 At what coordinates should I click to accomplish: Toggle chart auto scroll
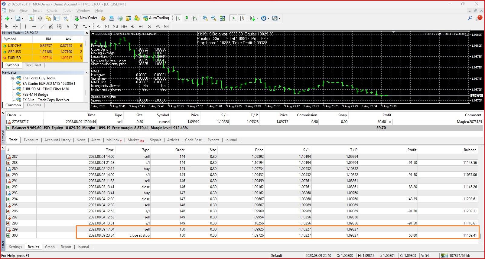pyautogui.click(x=233, y=18)
